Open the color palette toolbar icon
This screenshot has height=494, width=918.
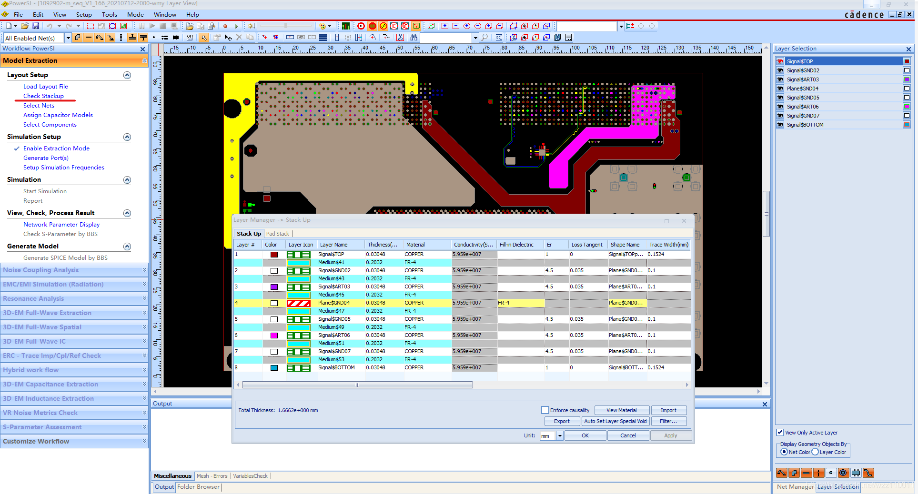coord(323,26)
